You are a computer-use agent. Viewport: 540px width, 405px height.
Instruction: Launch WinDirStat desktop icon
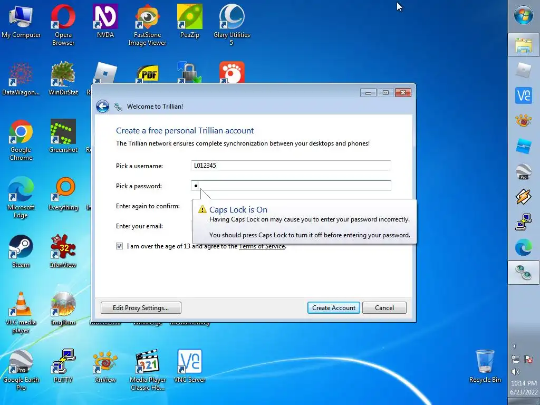[x=63, y=79]
